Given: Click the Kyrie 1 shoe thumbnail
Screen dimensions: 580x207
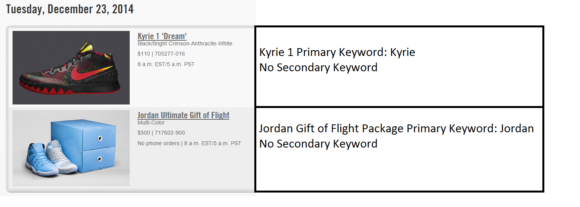Looking at the screenshot, I should [71, 67].
